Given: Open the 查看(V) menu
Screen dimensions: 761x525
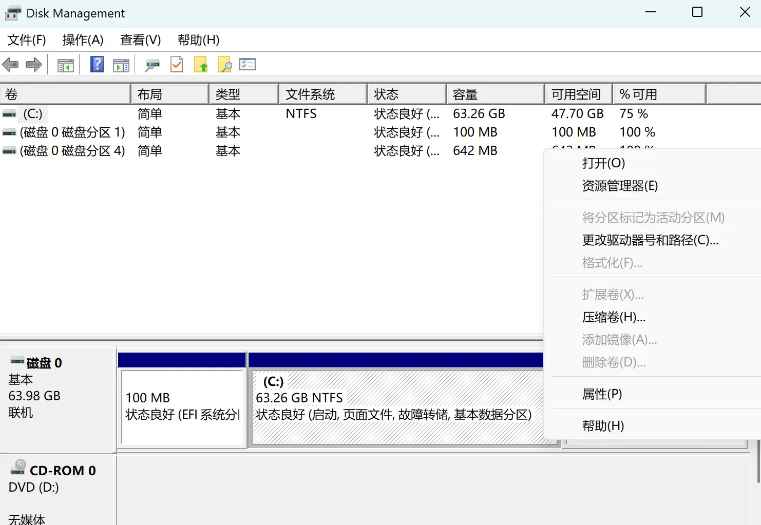Looking at the screenshot, I should coord(140,40).
